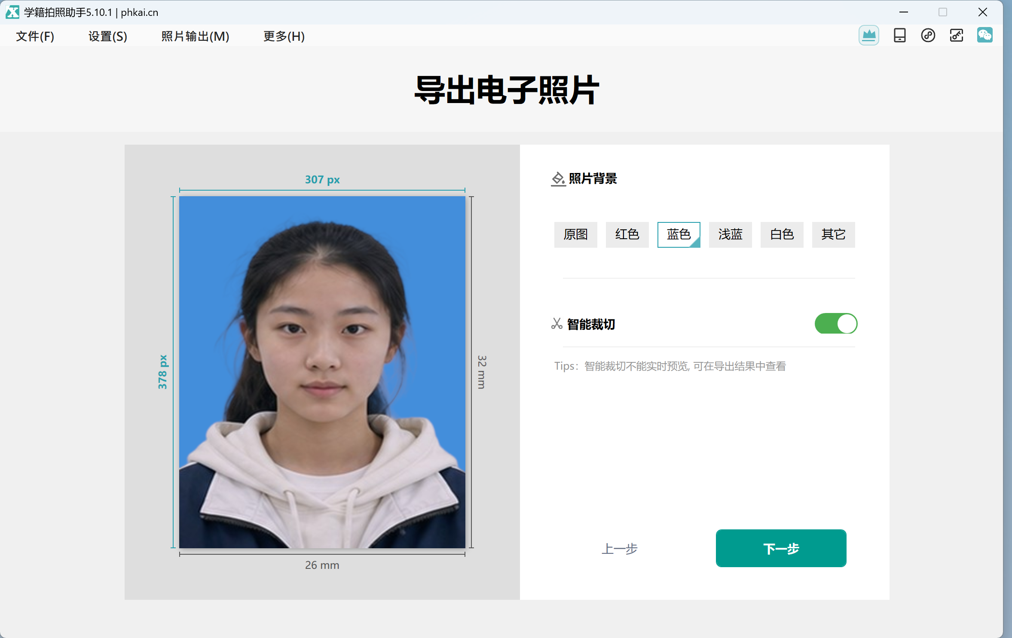Expand the 照片输出(M) menu
Viewport: 1012px width, 638px height.
tap(195, 36)
